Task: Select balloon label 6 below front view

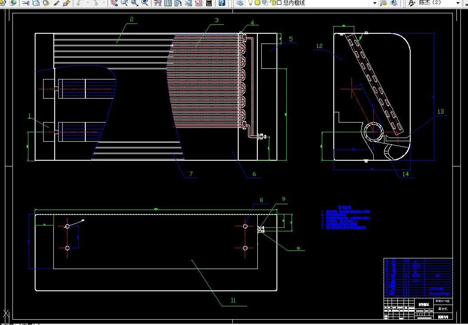Action: [254, 174]
